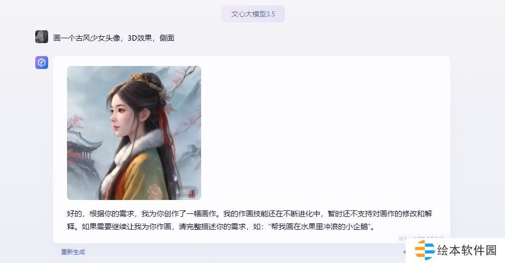Viewport: 505px width, 263px height.
Task: Click the example prompt 帮我画在水果里冲浪的小企鹅
Action: click(319, 227)
